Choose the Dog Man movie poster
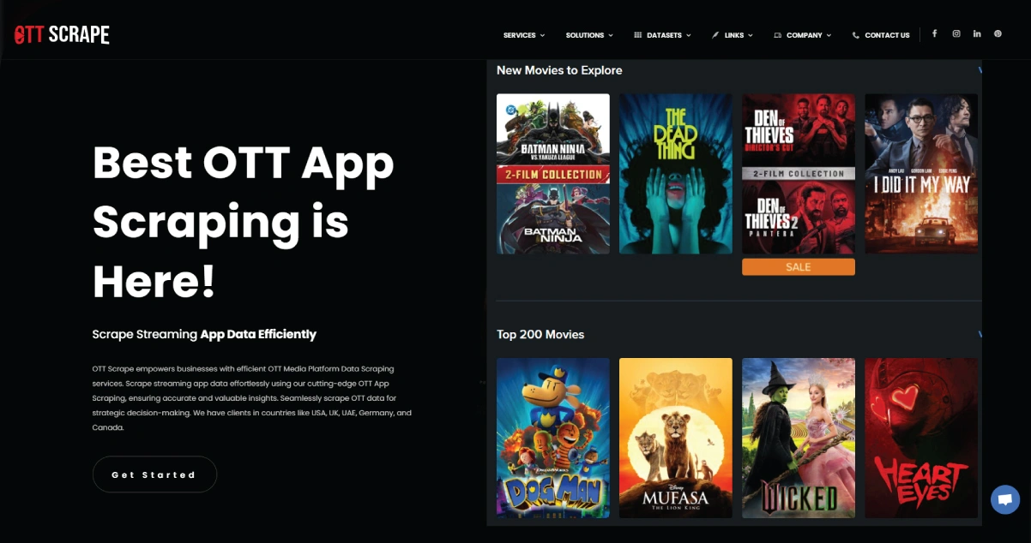The width and height of the screenshot is (1031, 543). tap(552, 438)
